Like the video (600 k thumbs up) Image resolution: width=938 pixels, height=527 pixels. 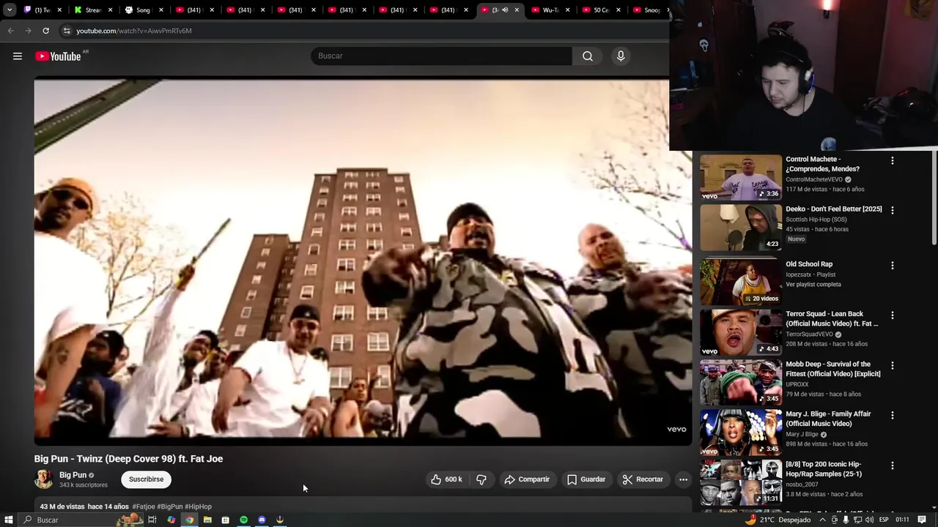tap(446, 479)
